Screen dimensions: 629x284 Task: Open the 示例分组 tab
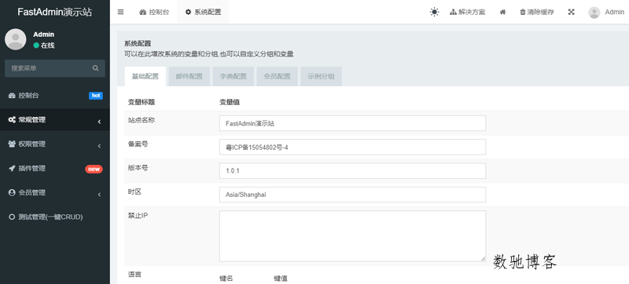[321, 76]
